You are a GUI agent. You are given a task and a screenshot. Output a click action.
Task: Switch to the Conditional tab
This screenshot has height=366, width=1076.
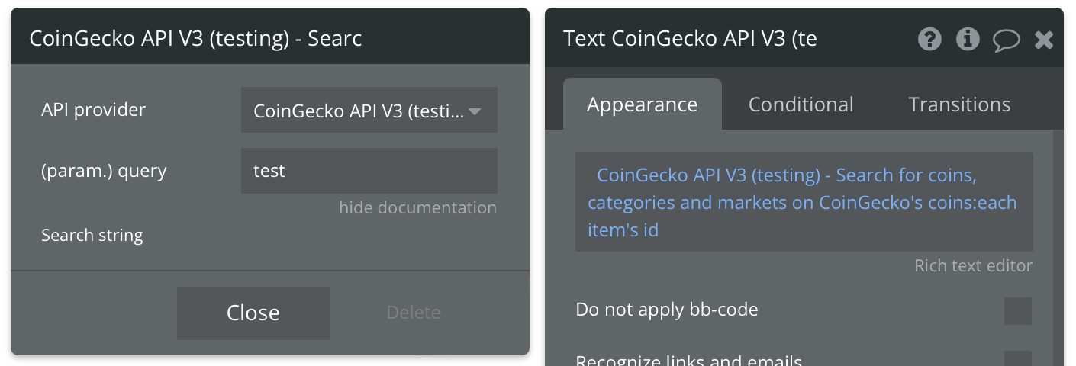(x=801, y=104)
